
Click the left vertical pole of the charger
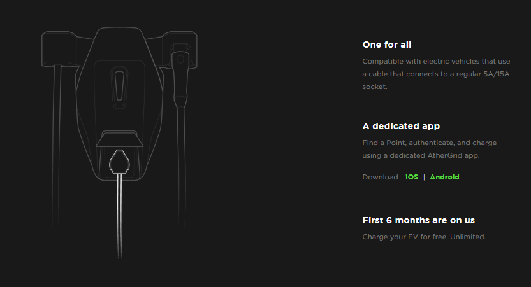click(x=57, y=145)
